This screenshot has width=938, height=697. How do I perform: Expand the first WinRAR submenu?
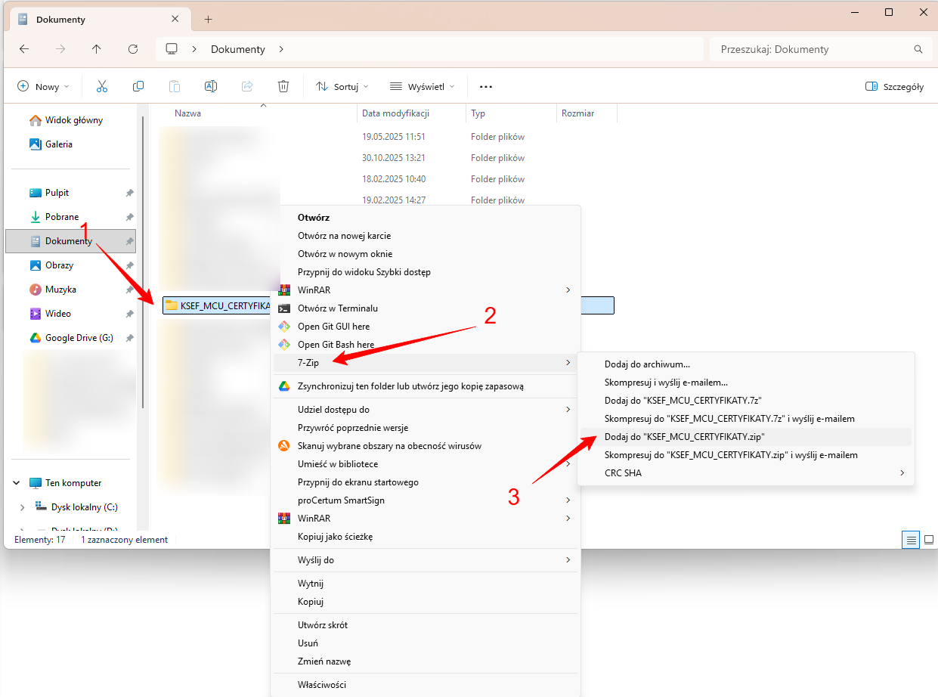pyautogui.click(x=568, y=290)
